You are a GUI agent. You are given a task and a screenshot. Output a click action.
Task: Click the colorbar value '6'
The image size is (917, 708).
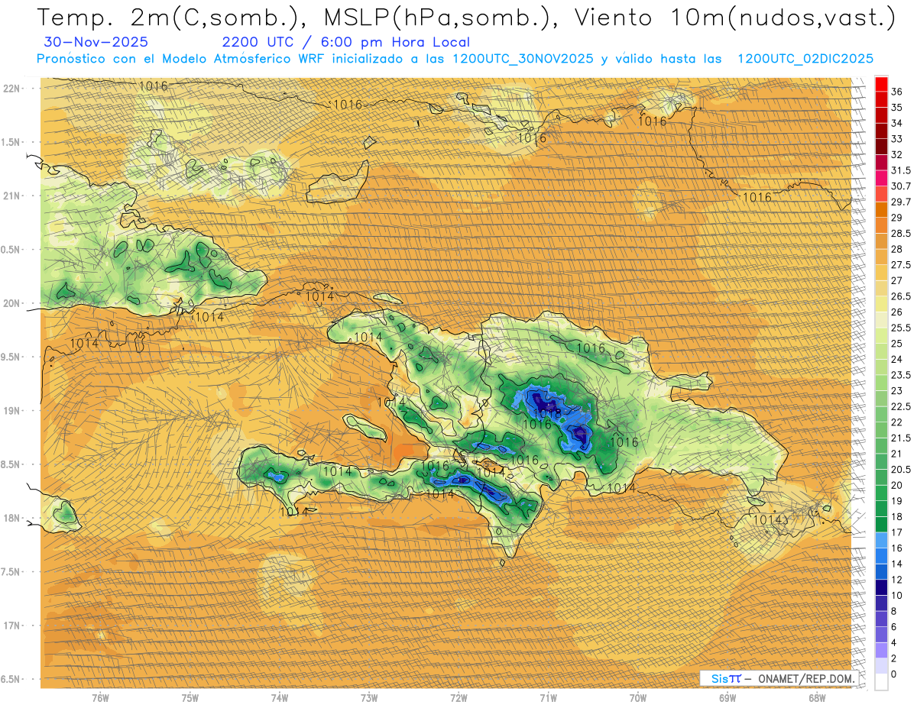click(x=894, y=626)
